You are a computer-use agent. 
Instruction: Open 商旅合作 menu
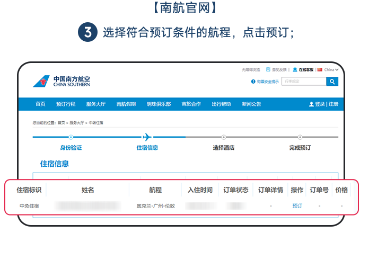(191, 104)
